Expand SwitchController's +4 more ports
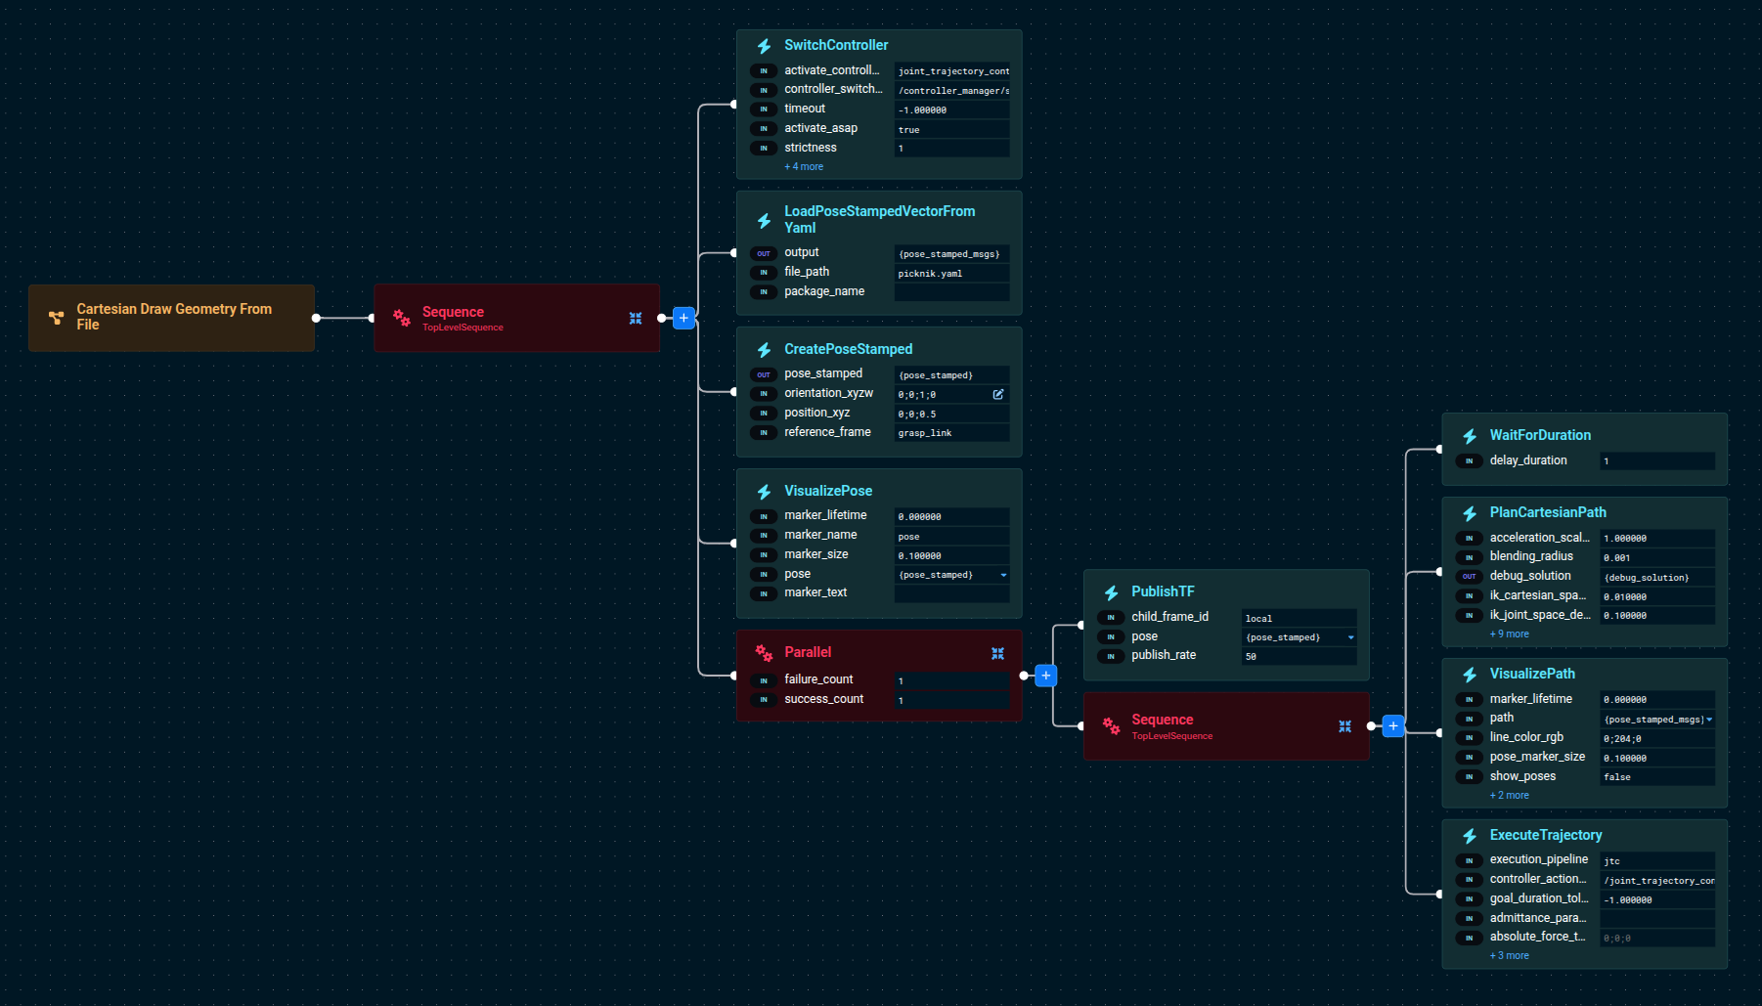Screen dimensions: 1762x1006 click(x=804, y=167)
